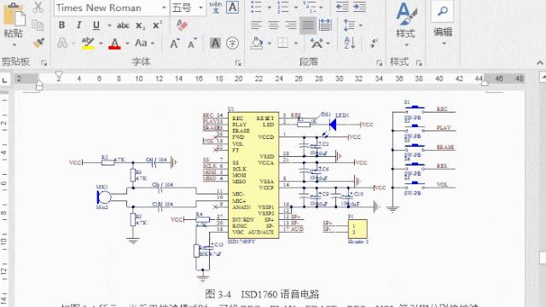Click the Sort A-Z icon
This screenshot has height=307, width=546.
click(x=349, y=43)
